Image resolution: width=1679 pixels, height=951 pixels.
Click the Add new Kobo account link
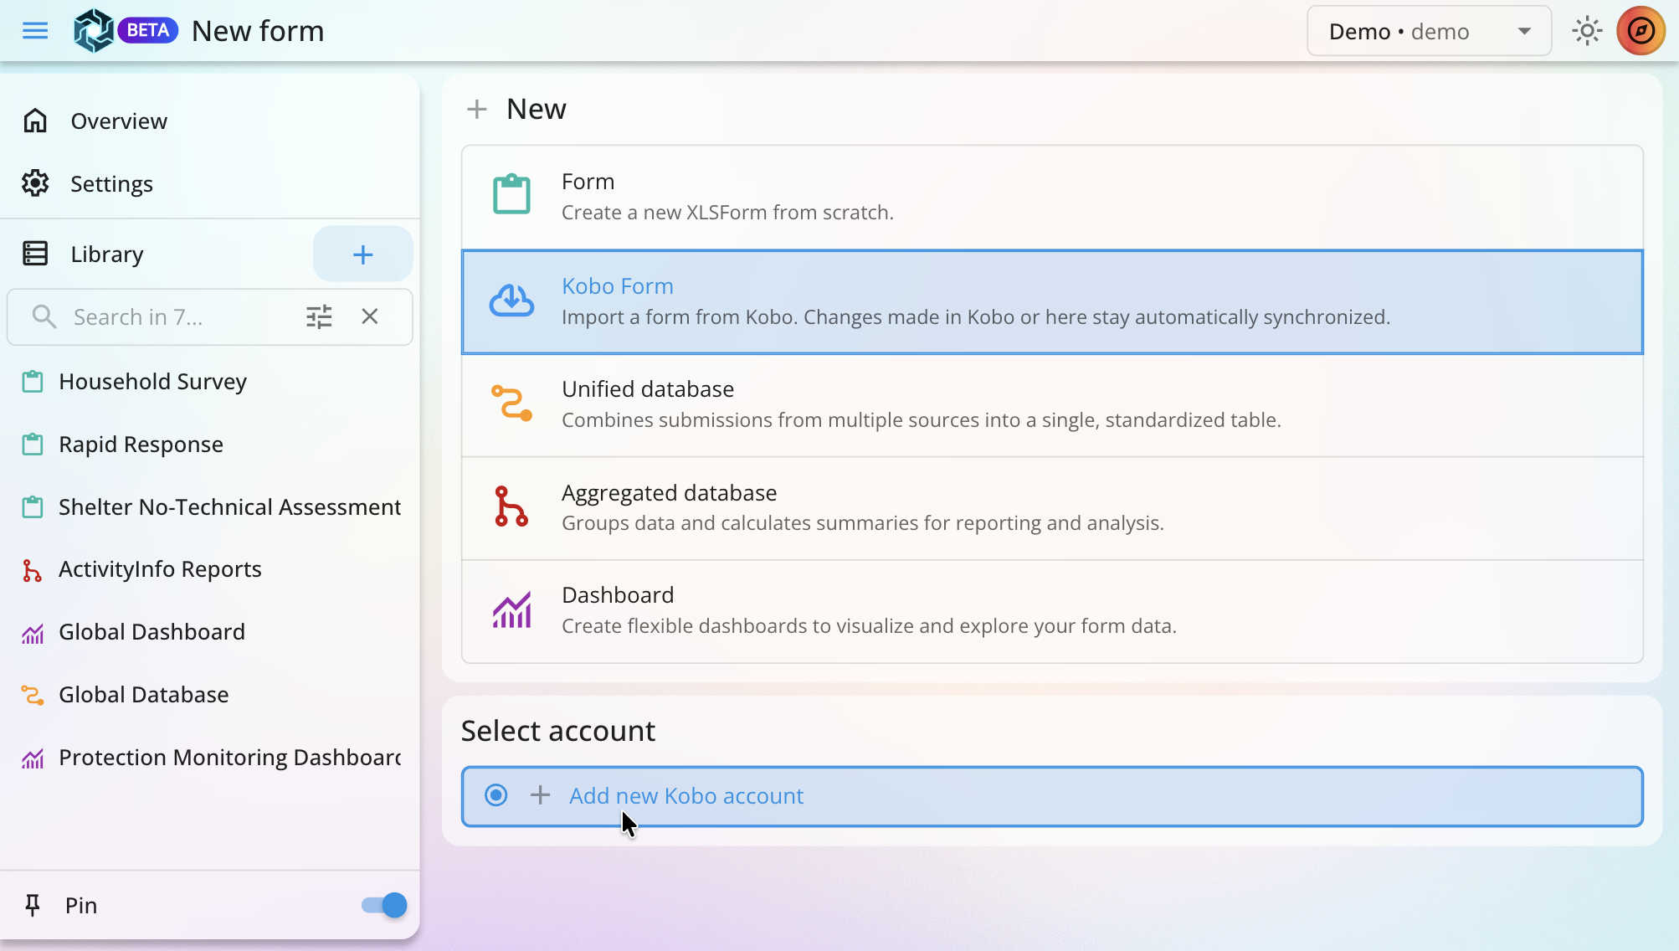pyautogui.click(x=686, y=795)
